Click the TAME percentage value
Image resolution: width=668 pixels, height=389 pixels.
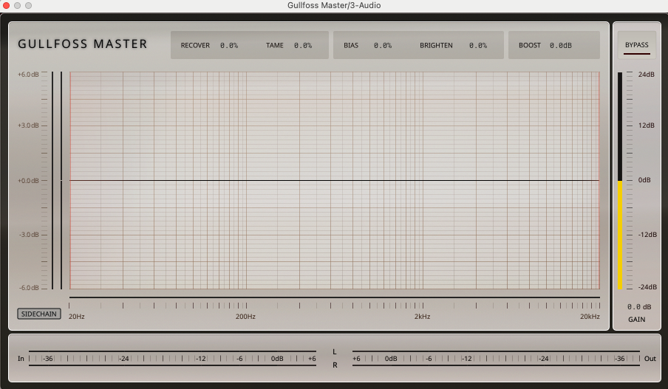pyautogui.click(x=303, y=46)
